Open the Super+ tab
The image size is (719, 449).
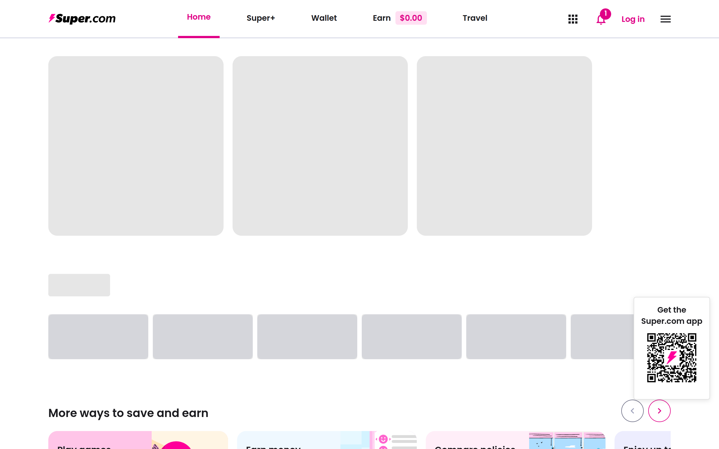(261, 18)
